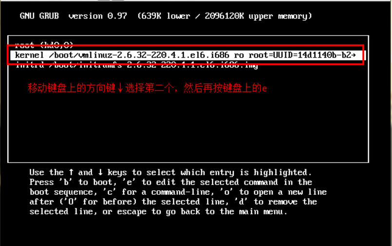The width and height of the screenshot is (392, 246).
Task: Click the up arrow symbol in help text
Action: (71, 172)
